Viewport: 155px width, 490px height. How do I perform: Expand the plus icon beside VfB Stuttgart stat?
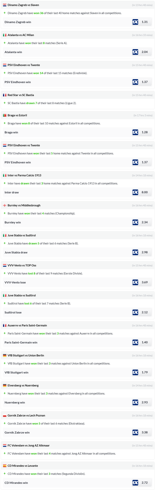click(x=5, y=363)
